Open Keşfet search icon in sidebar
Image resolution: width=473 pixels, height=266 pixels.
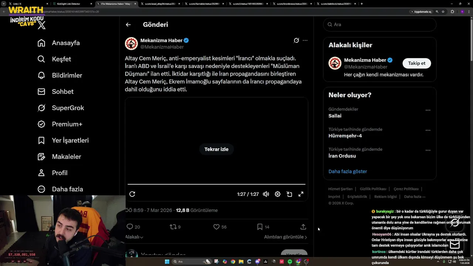coord(41,59)
